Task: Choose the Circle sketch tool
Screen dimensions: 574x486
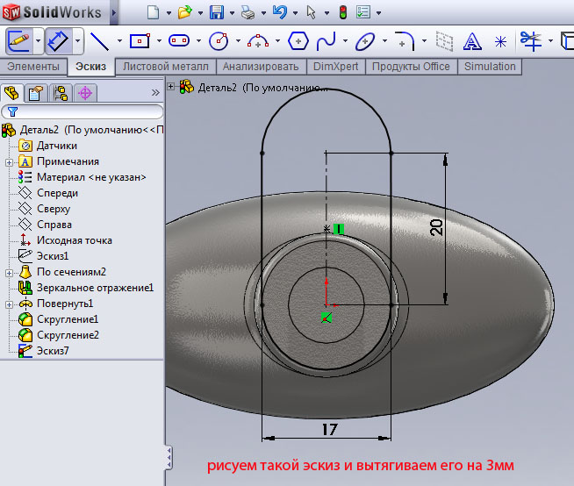Action: click(x=219, y=40)
